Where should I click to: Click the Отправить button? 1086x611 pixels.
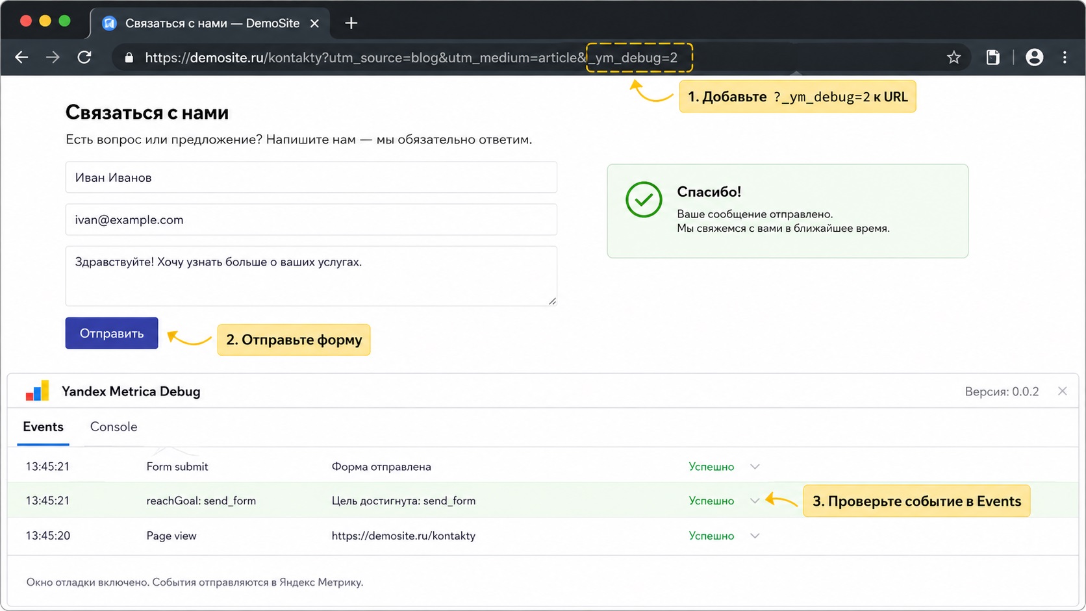coord(112,333)
